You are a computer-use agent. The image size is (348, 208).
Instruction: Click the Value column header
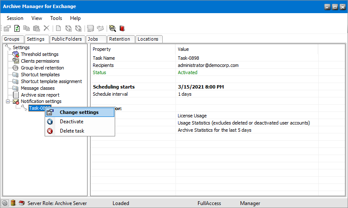click(247, 49)
